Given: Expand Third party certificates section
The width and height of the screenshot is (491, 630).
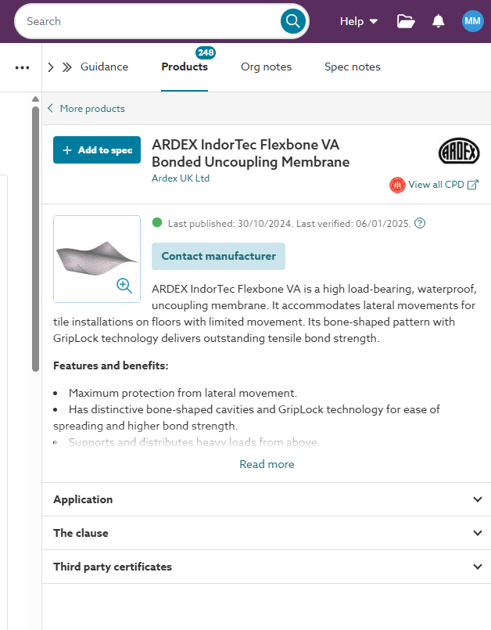Looking at the screenshot, I should pos(266,567).
